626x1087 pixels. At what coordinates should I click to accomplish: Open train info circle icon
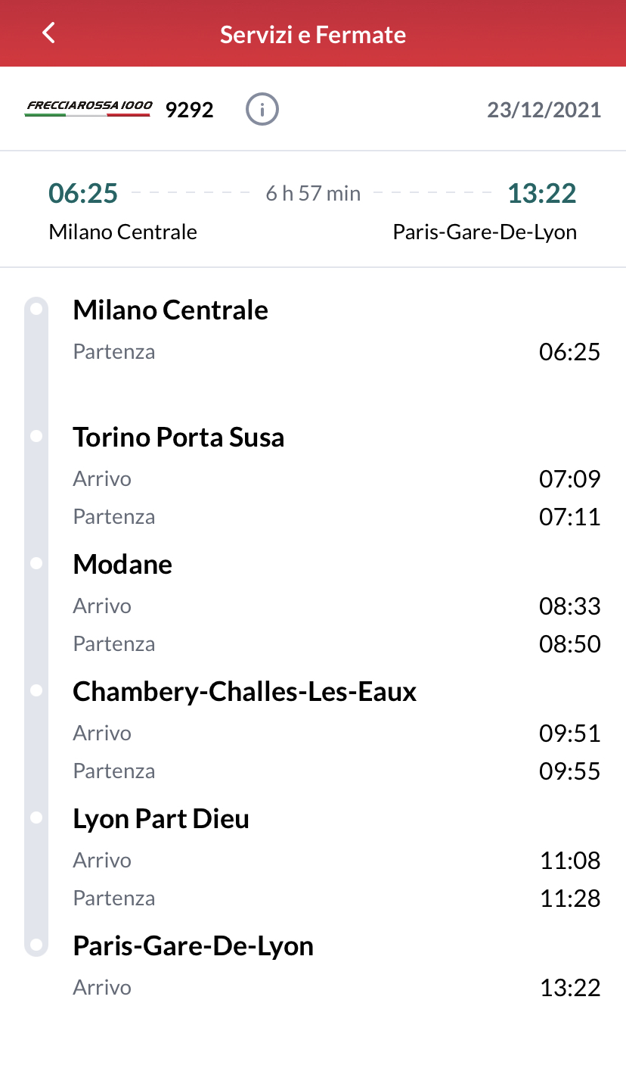262,110
